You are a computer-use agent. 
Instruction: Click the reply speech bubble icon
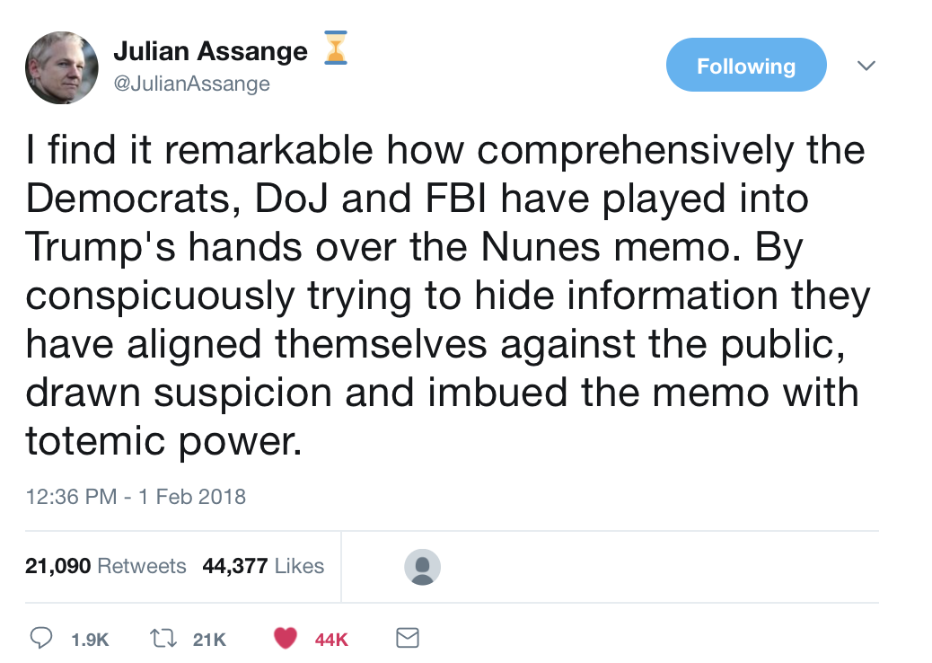41,639
